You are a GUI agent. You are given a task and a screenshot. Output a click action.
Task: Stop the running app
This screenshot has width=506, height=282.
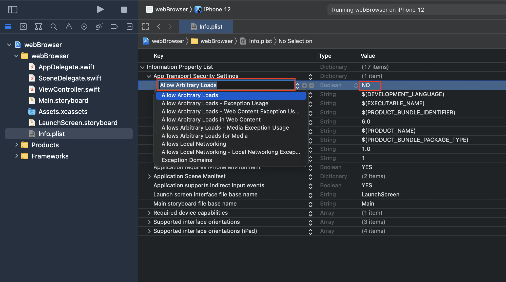124,10
